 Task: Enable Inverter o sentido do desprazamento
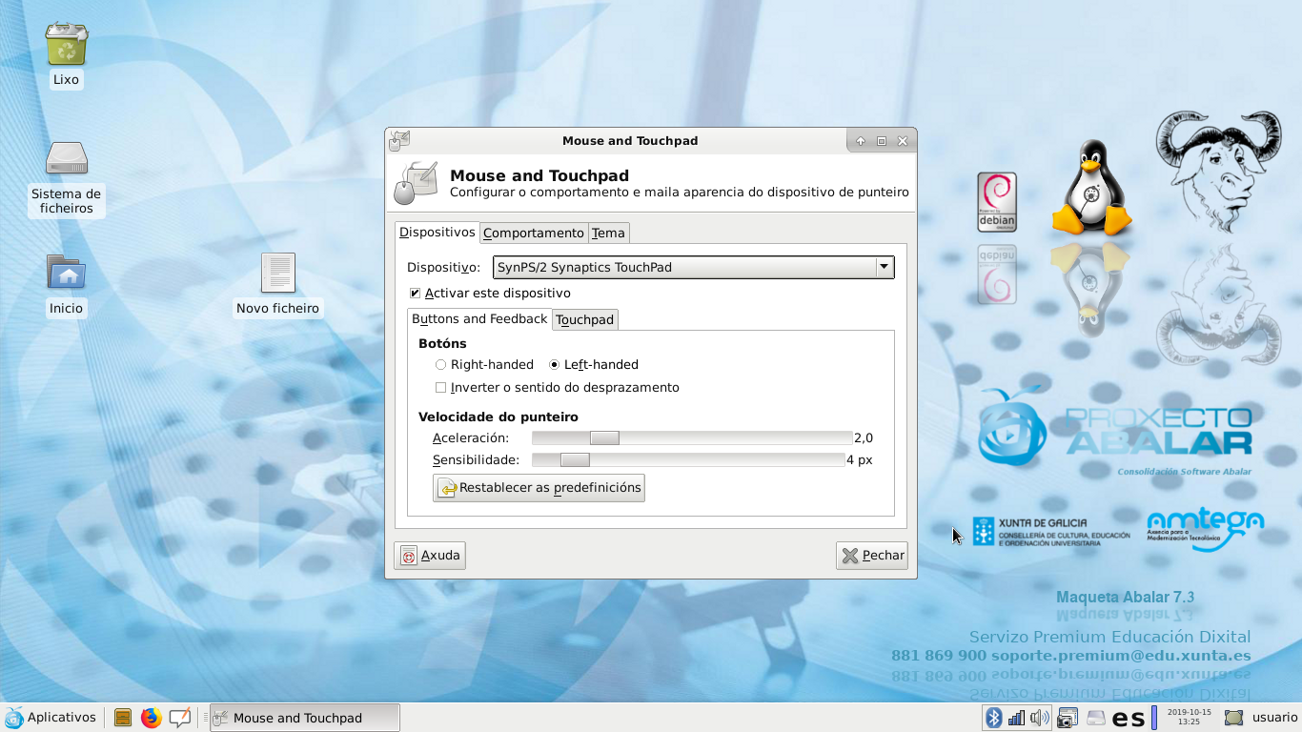coord(440,388)
